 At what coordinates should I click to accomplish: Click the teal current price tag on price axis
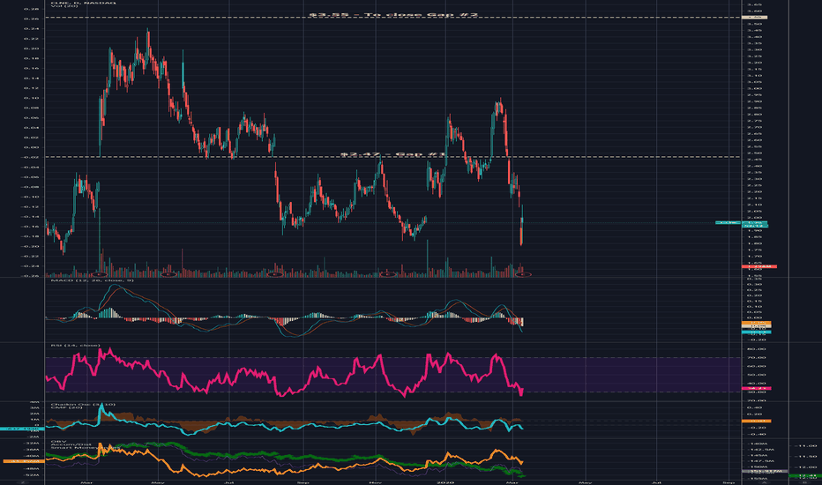tap(755, 223)
